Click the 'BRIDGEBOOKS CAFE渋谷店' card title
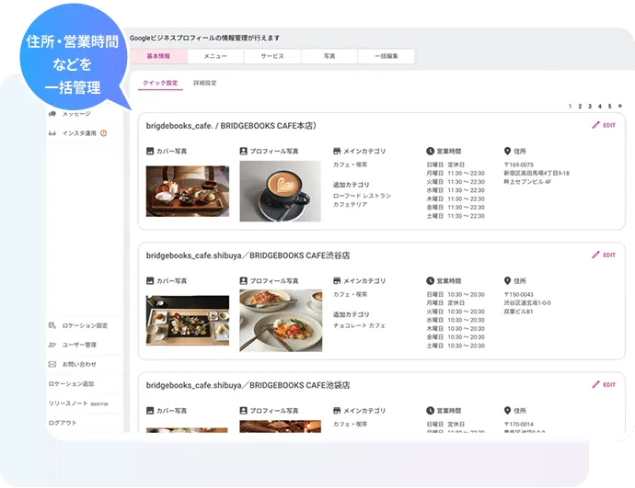 [248, 255]
